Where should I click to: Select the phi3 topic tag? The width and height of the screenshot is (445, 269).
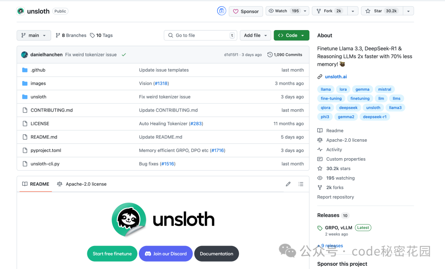point(325,117)
